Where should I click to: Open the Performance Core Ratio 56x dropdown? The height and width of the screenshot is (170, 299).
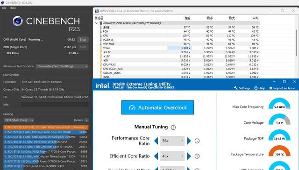coord(172,141)
